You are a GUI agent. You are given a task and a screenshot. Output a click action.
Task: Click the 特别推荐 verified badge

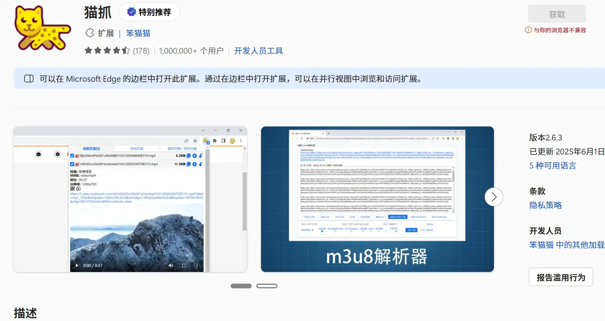point(149,12)
